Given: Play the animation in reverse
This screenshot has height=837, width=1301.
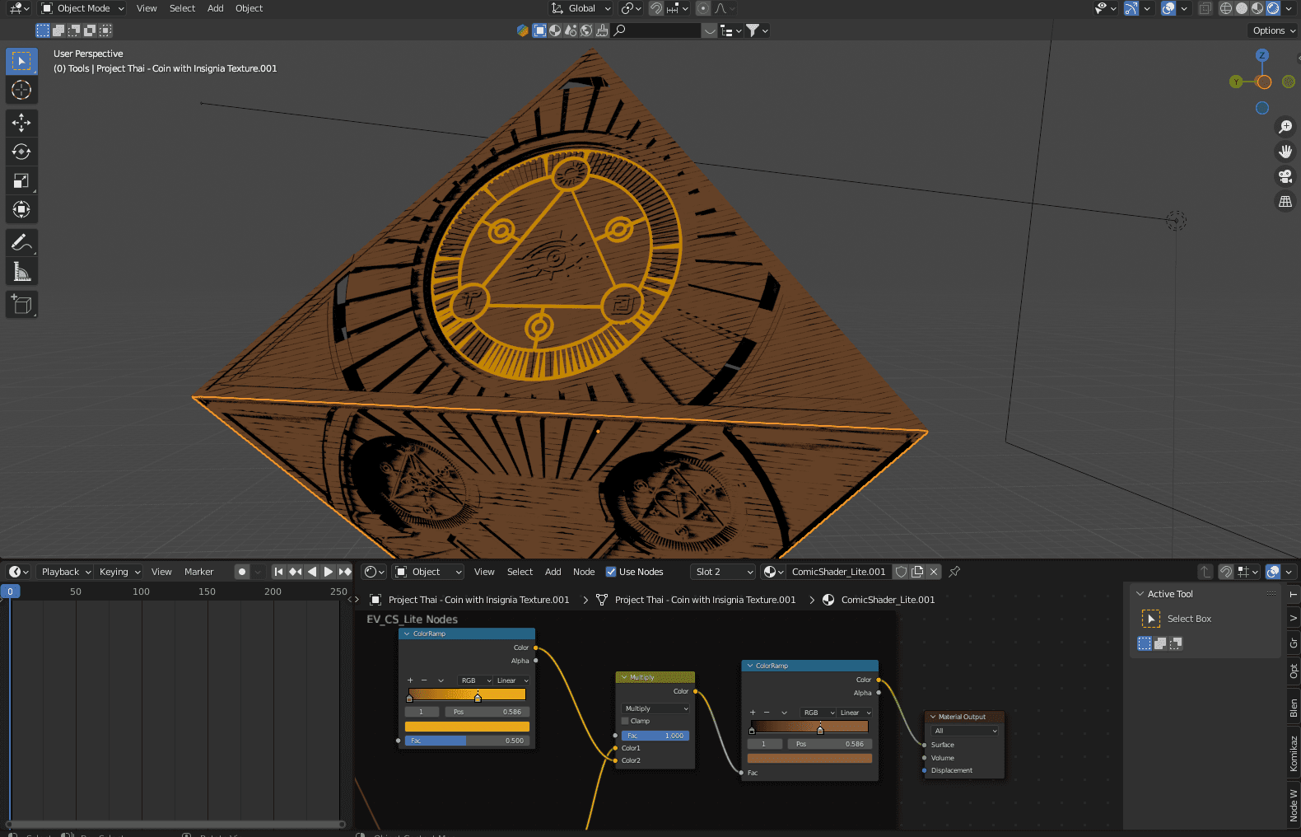Looking at the screenshot, I should [x=311, y=572].
